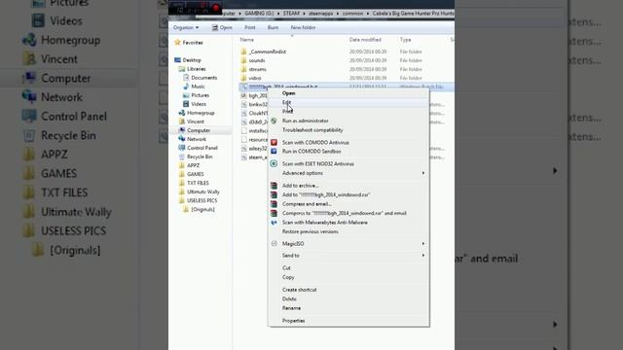This screenshot has width=623, height=350.
Task: Click breadcrumb arrow after steamapps
Action: (338, 14)
